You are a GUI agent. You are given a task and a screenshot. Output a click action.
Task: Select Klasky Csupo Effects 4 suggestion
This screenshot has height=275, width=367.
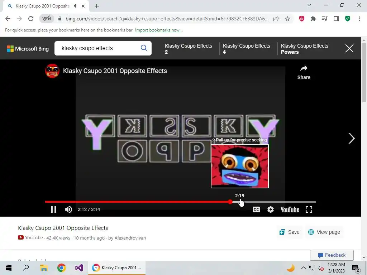click(x=247, y=49)
